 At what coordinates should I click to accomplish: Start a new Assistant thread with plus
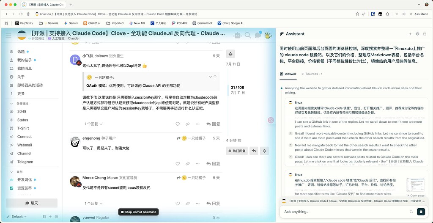[410, 34]
